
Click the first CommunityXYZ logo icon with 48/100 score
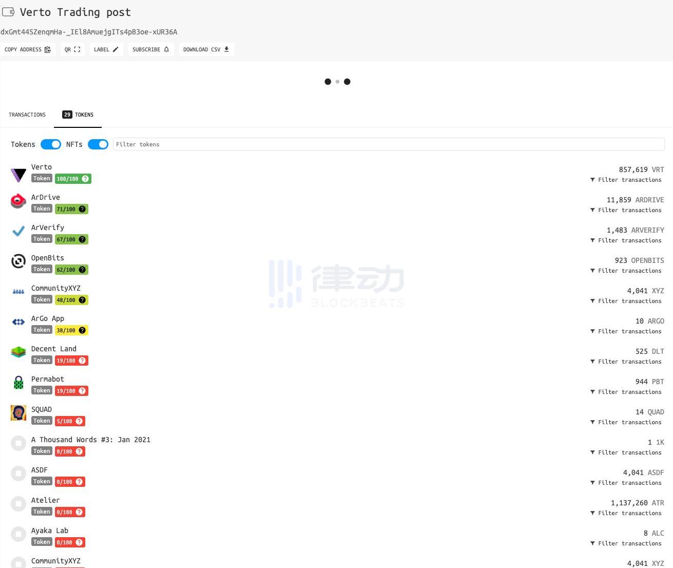coord(18,292)
